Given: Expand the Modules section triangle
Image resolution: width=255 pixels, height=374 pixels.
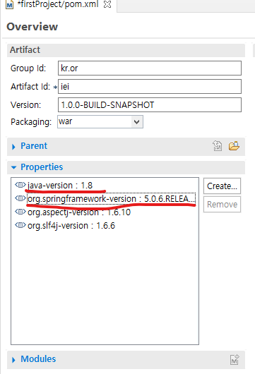Looking at the screenshot, I should click(x=13, y=360).
